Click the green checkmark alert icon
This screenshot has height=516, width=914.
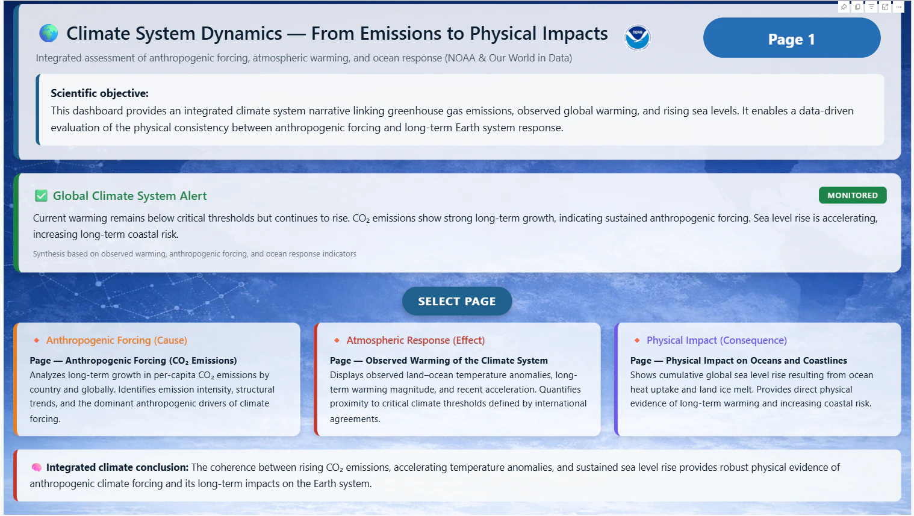point(41,196)
